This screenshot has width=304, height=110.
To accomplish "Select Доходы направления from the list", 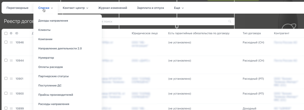I will 53,21.
